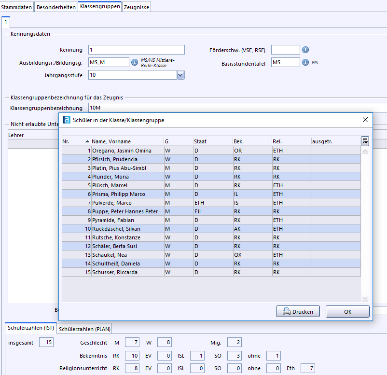This screenshot has height=375, width=387.
Task: Select row Schultheiß, Daniela
Action: point(211,264)
